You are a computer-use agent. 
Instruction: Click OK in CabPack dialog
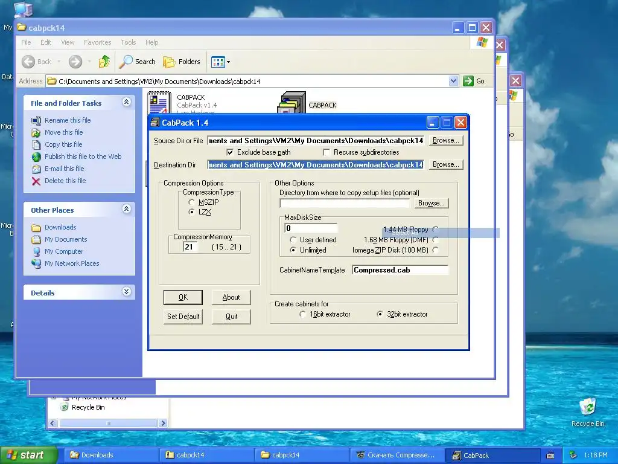pyautogui.click(x=183, y=297)
